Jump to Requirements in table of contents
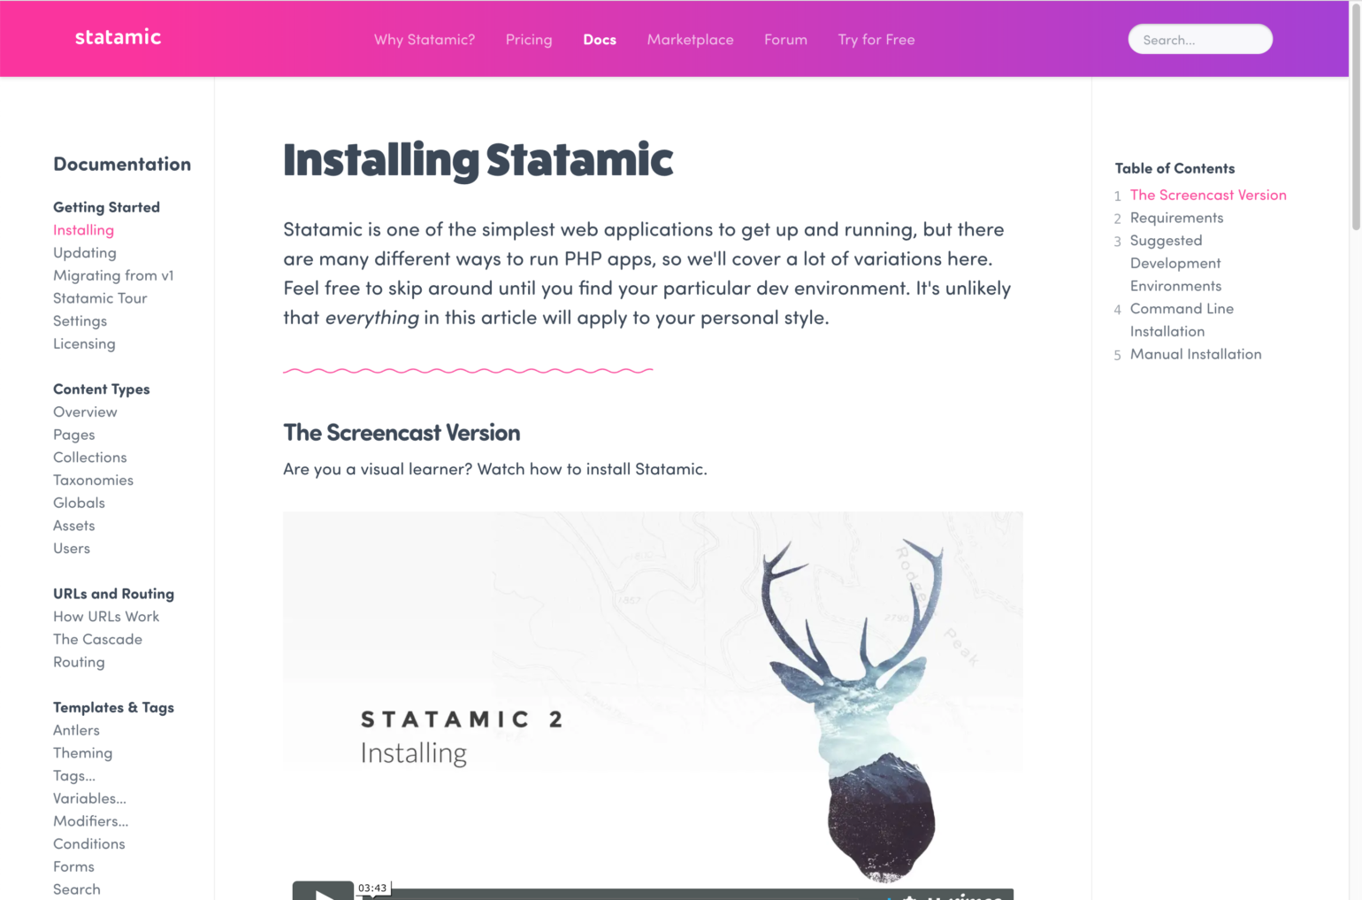 (x=1176, y=218)
